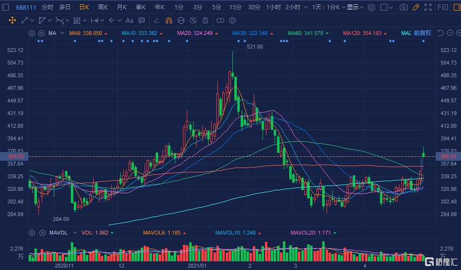This screenshot has width=461, height=270.
Task: Open MA indicator settings gear
Action: pos(32,33)
